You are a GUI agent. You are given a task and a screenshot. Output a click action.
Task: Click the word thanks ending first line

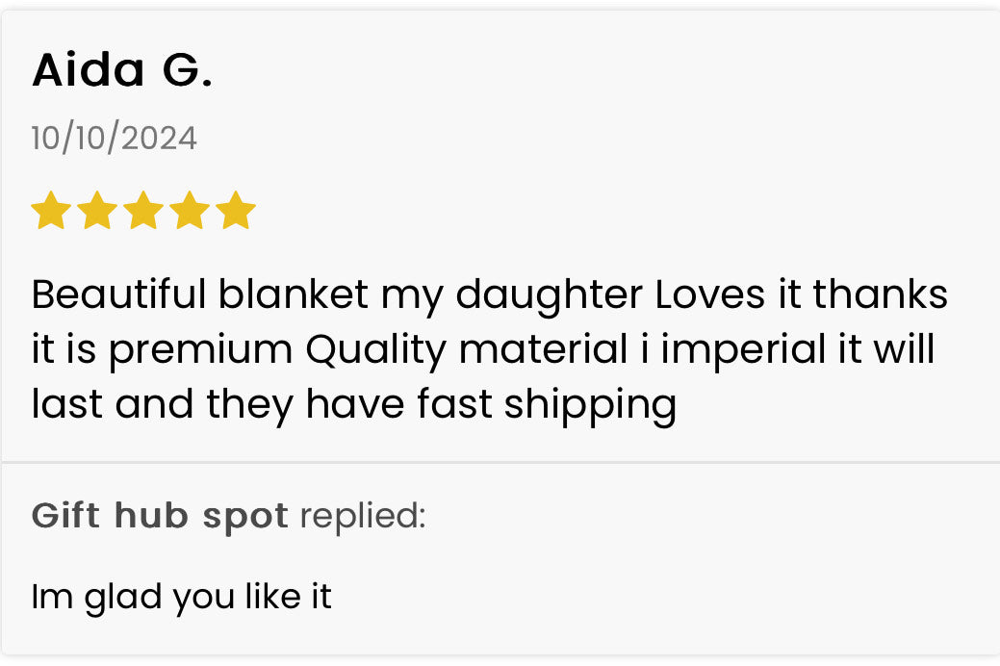point(881,295)
